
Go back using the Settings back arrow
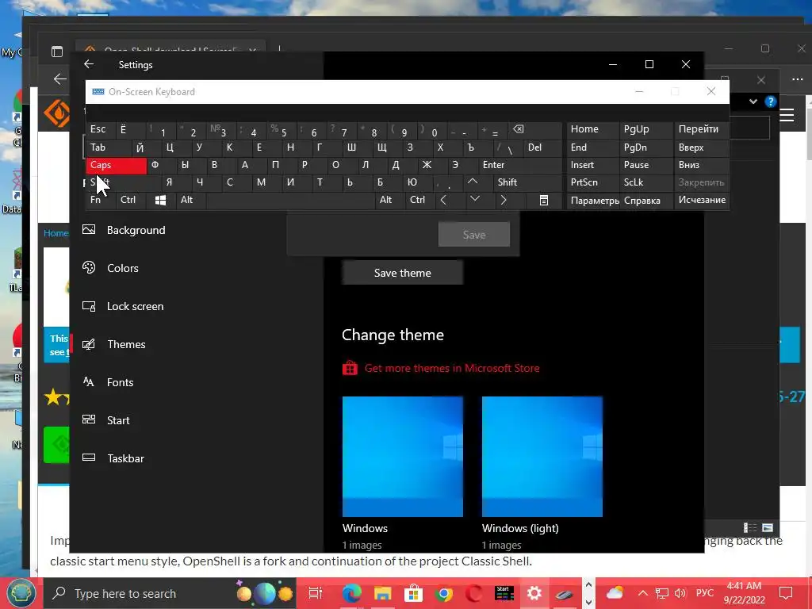[89, 64]
